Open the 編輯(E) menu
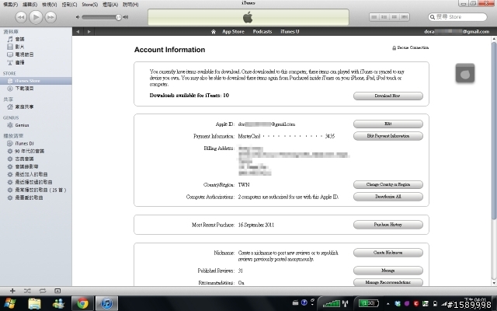 tap(30, 5)
